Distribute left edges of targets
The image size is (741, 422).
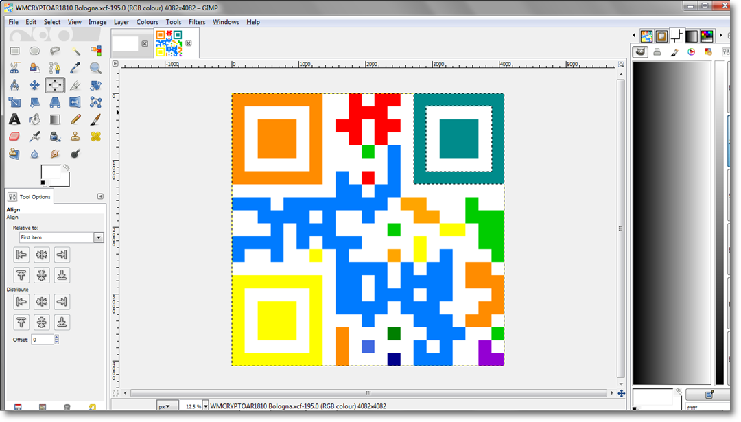21,301
